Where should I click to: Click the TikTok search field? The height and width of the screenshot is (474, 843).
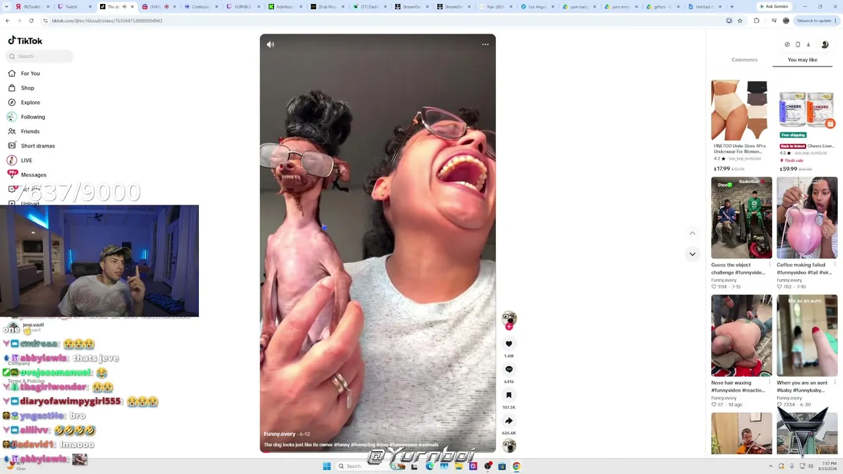tap(40, 56)
